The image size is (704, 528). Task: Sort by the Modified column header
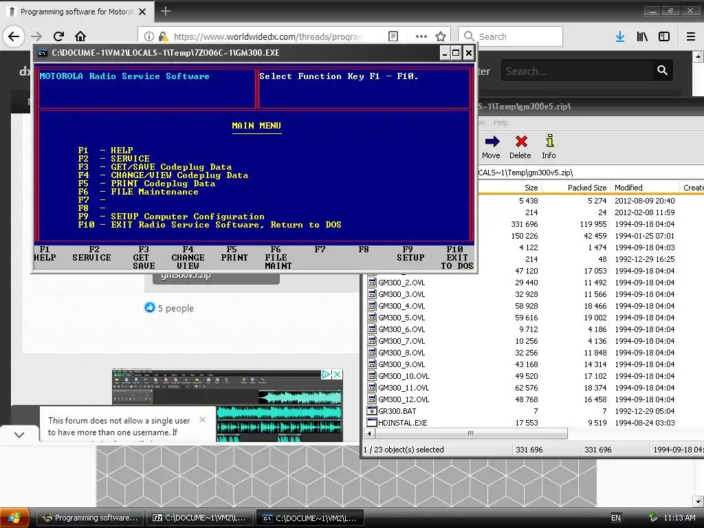point(645,188)
